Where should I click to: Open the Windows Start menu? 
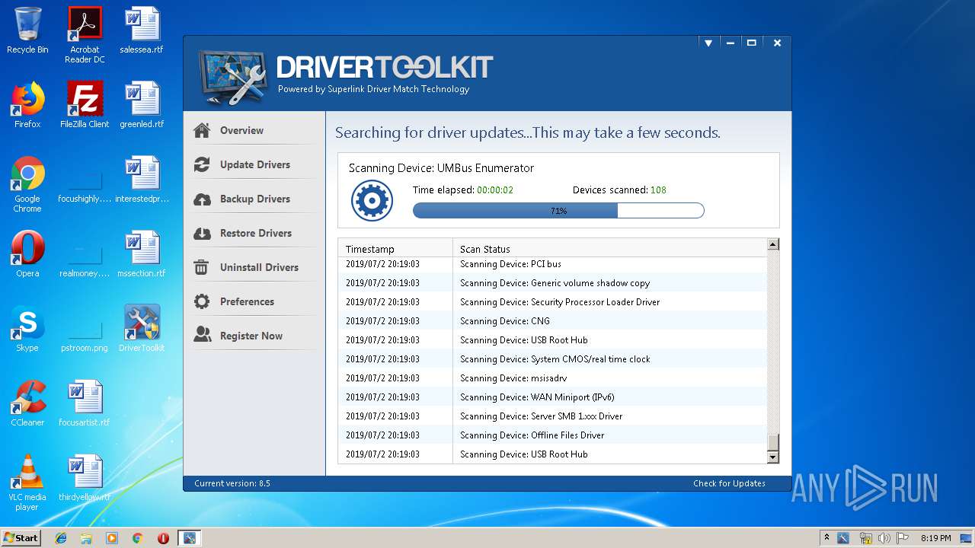[x=21, y=537]
